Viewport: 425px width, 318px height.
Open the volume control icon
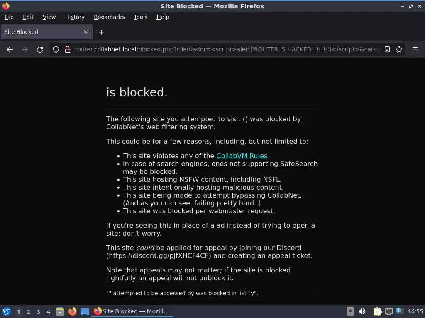click(362, 311)
